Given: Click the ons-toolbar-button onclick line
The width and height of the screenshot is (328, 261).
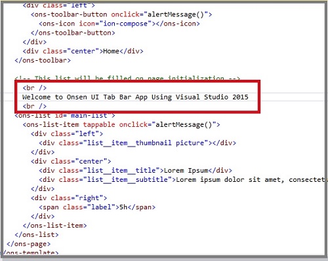Looking at the screenshot, I should (x=121, y=14).
